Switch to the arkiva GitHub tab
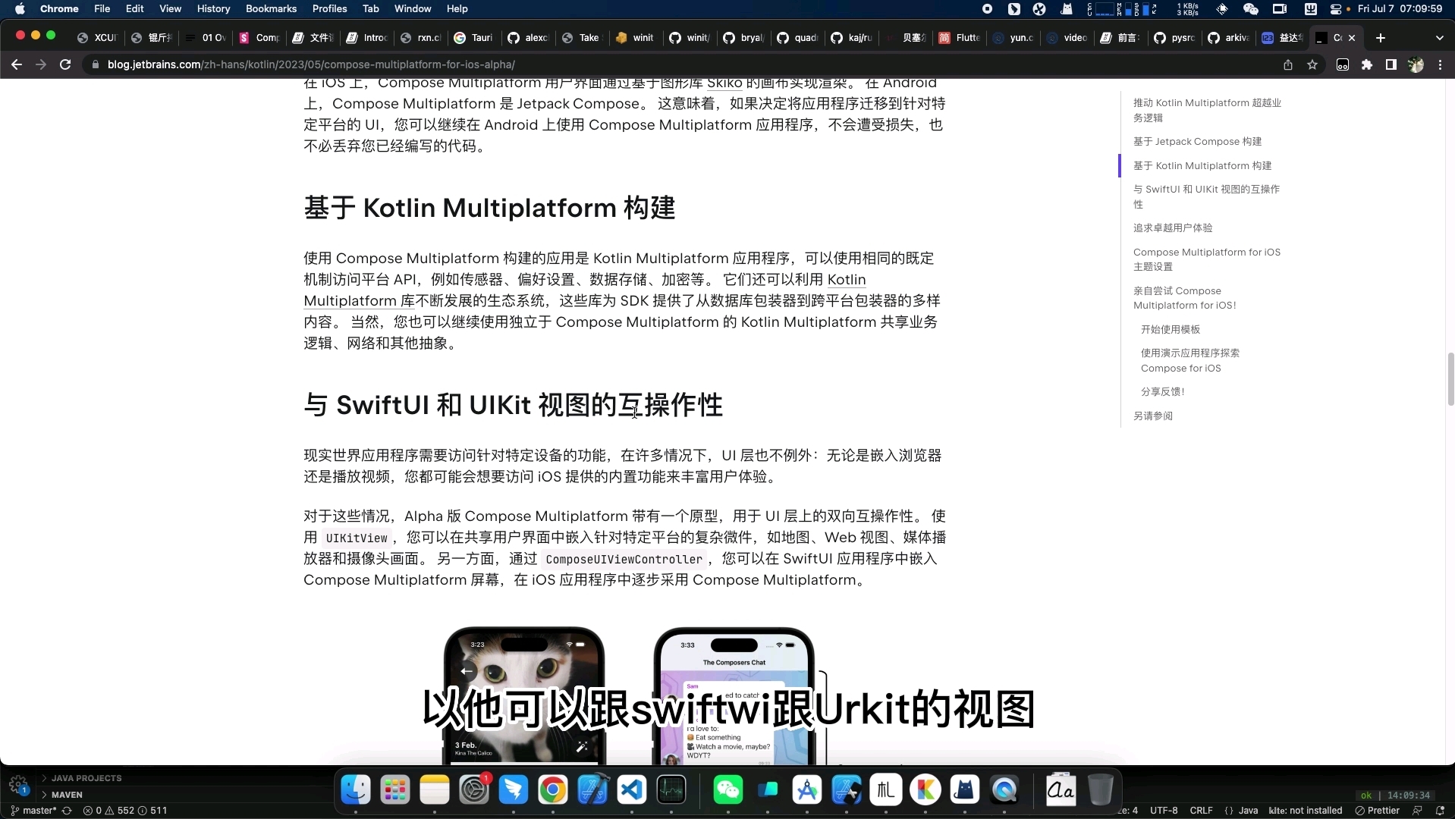The image size is (1455, 819). click(x=1228, y=37)
